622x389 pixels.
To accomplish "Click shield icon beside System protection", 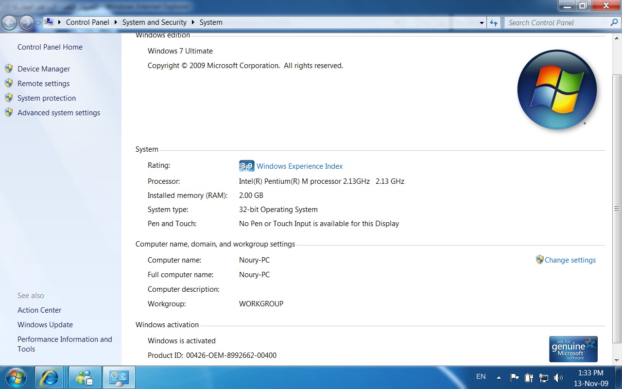I will point(9,98).
